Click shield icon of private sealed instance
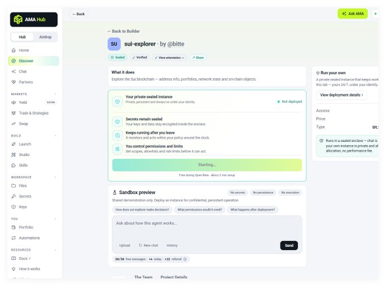The image size is (386, 286). click(118, 102)
